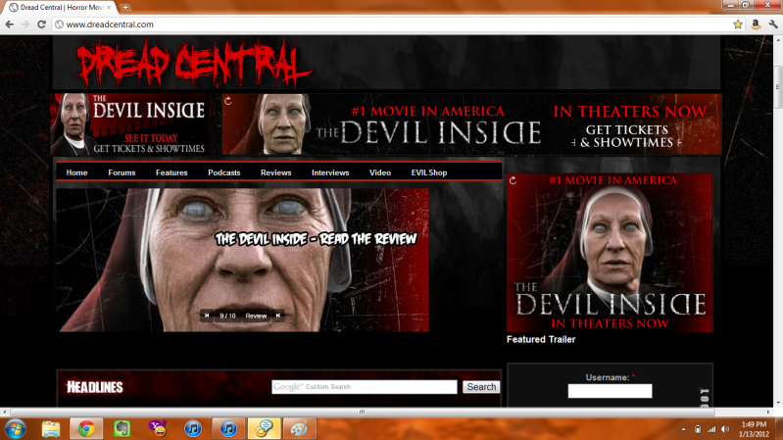
Task: Open Chrome's wrench settings menu
Action: 773,24
